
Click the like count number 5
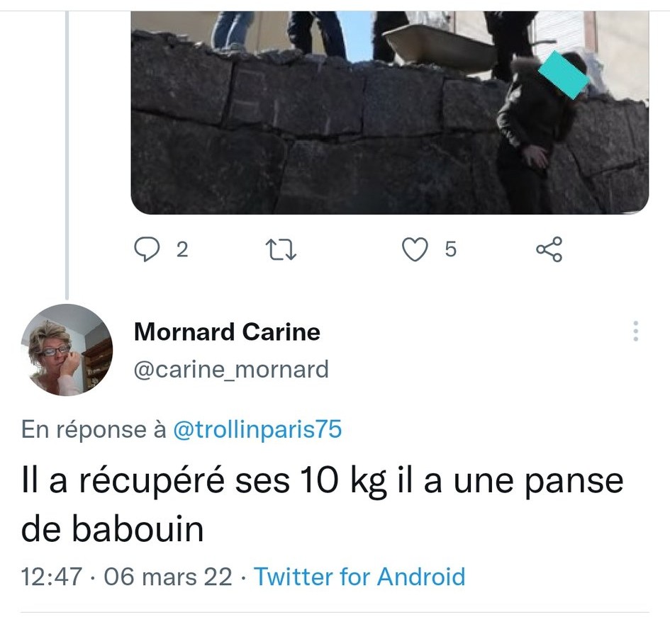point(451,249)
